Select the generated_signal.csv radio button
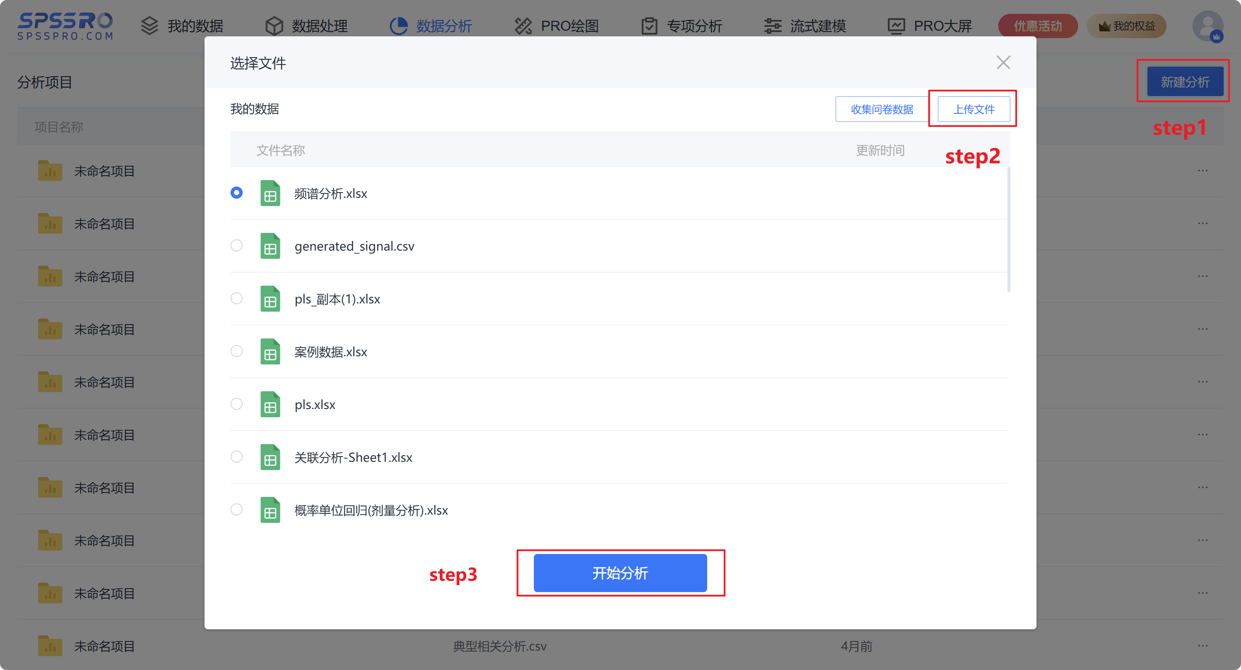This screenshot has height=670, width=1241. [x=237, y=245]
